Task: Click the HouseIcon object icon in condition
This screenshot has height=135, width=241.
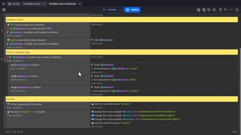Action: [15, 65]
